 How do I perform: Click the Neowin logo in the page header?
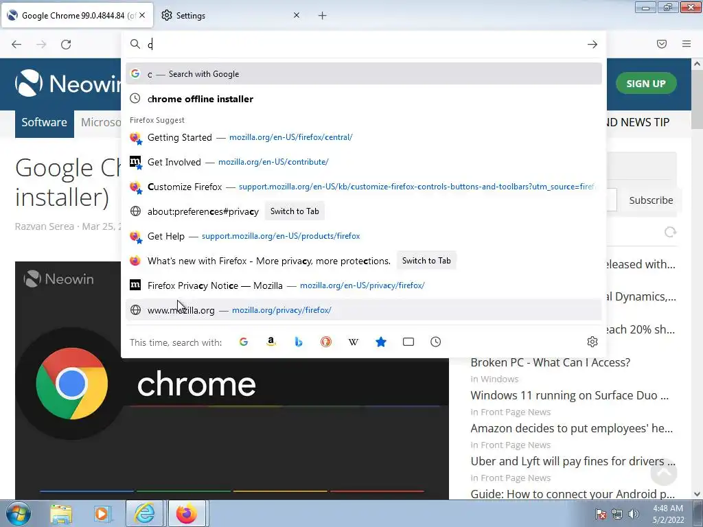tap(67, 83)
